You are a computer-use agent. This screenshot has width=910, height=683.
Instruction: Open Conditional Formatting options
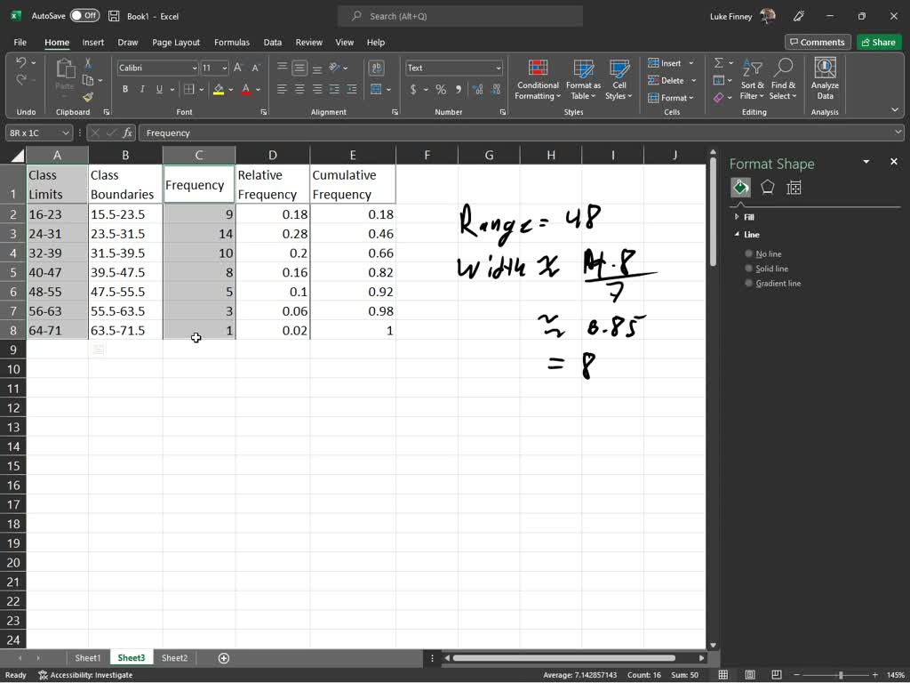point(537,80)
